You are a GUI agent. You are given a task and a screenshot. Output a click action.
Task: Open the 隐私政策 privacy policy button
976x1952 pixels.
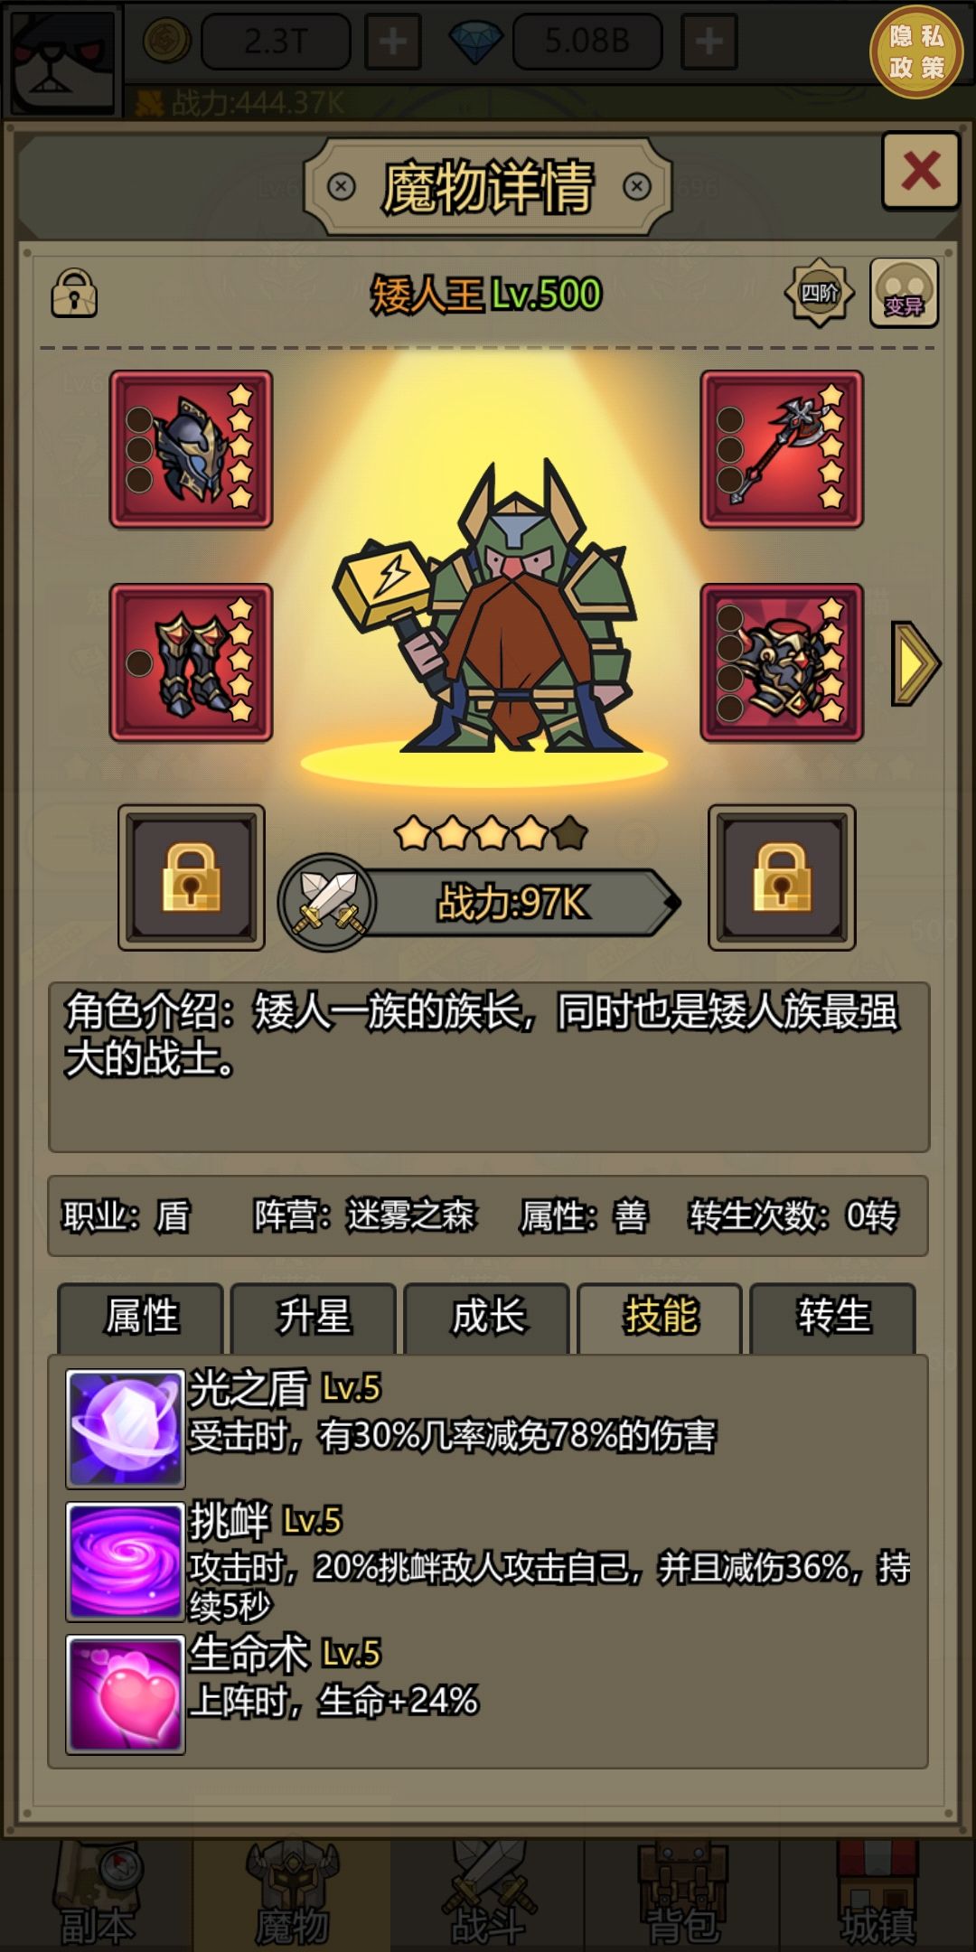coord(916,52)
